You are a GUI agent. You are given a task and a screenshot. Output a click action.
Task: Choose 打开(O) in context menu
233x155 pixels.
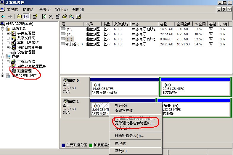[x=136, y=105]
